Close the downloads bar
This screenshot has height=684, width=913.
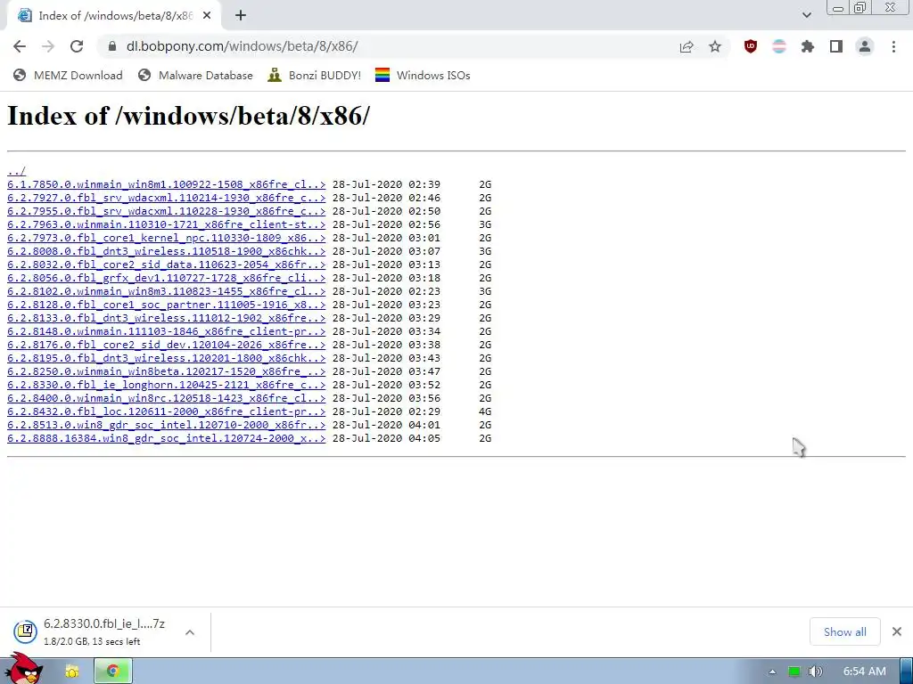point(897,631)
